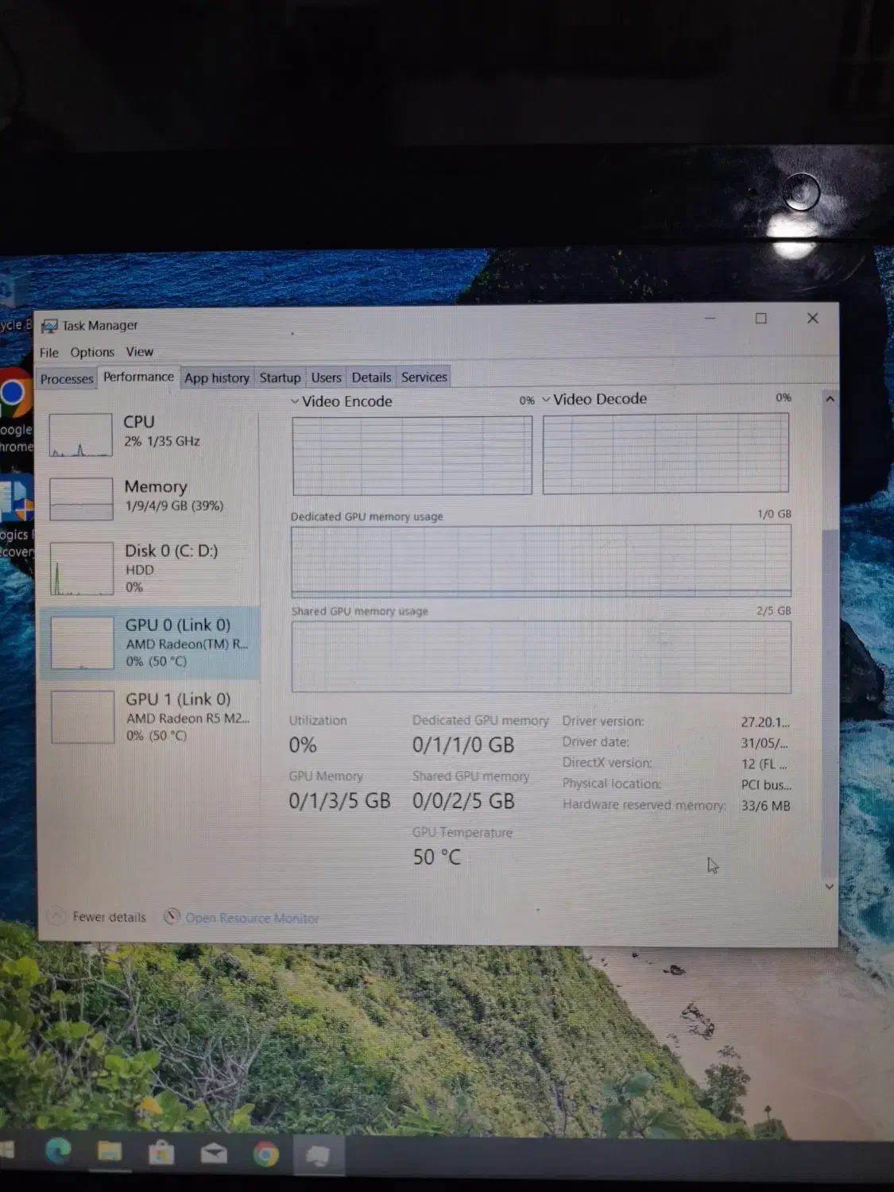Open Resource Monitor link
The height and width of the screenshot is (1192, 894).
click(x=252, y=918)
